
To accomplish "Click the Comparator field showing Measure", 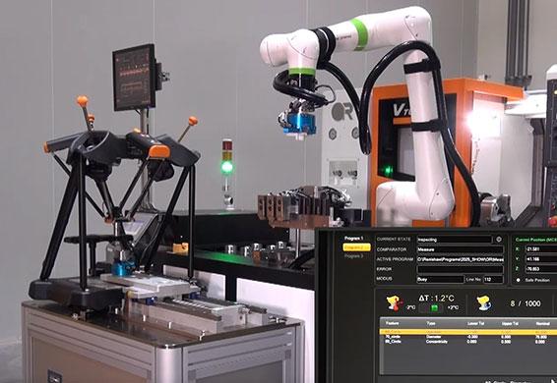I will point(460,249).
